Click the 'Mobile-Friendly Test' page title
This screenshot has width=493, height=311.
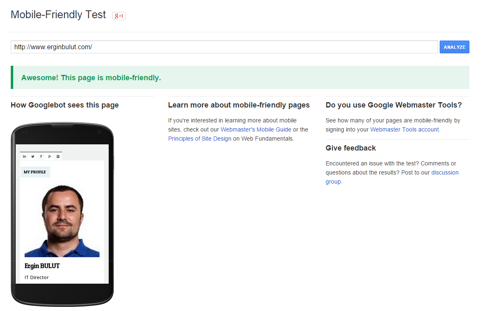(x=58, y=15)
